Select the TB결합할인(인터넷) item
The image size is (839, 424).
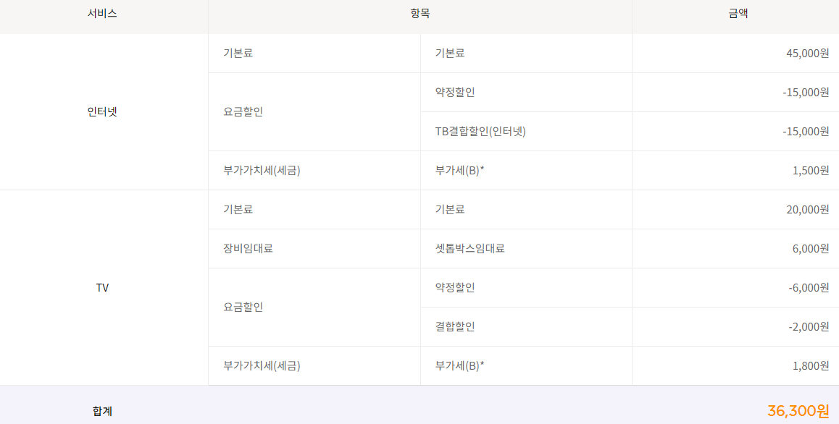pyautogui.click(x=480, y=132)
